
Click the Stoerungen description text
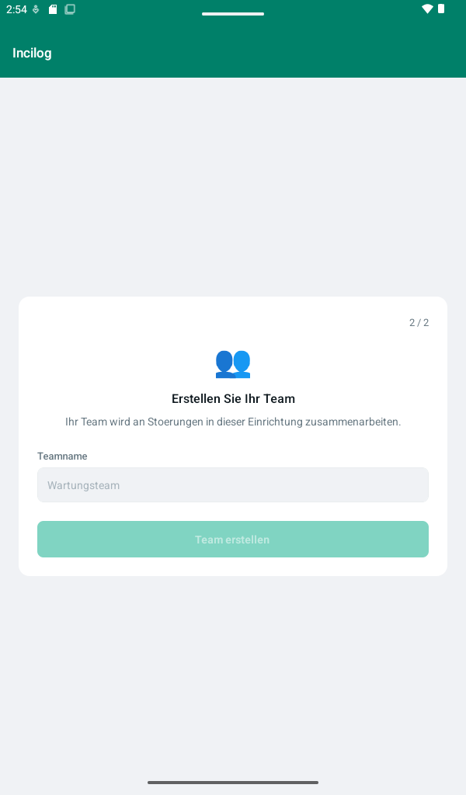(233, 422)
